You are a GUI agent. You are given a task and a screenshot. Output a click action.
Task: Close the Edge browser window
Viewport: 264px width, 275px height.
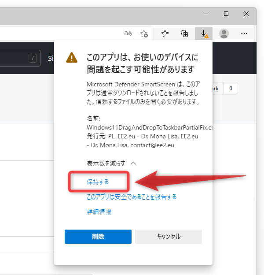(x=246, y=14)
